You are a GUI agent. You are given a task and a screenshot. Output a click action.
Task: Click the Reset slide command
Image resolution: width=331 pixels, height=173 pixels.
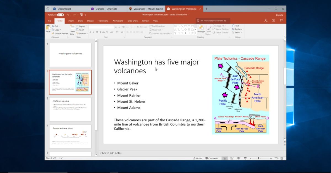80,30
